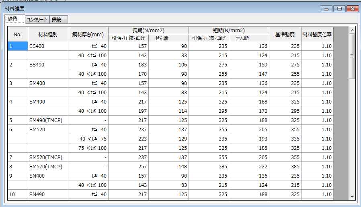
Task: Click shear value 129 under SM520
Action: (x=168, y=139)
